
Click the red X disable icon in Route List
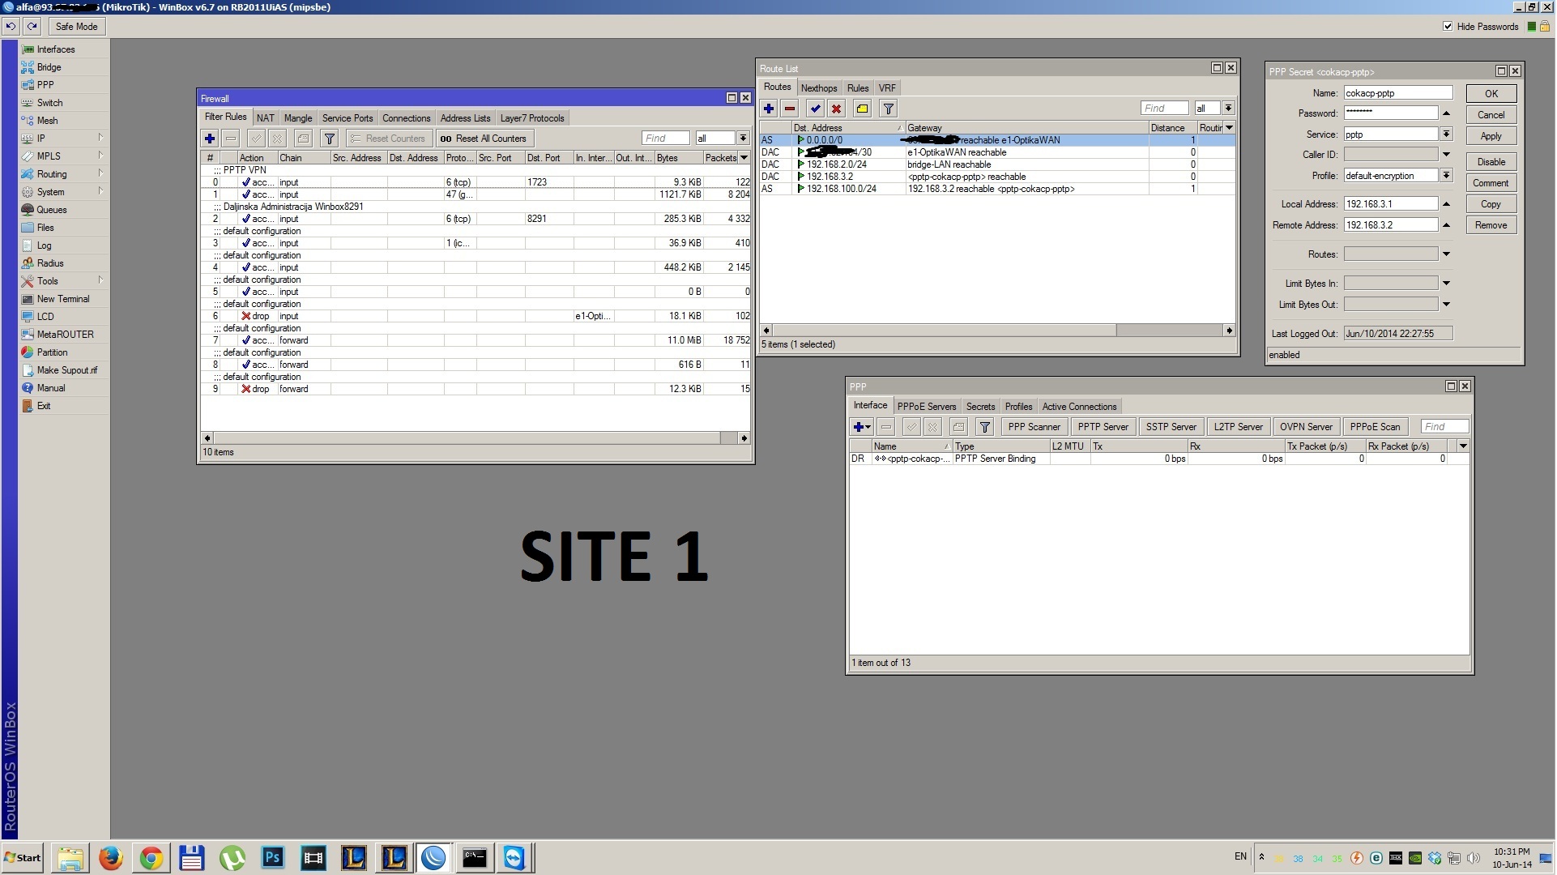[837, 109]
